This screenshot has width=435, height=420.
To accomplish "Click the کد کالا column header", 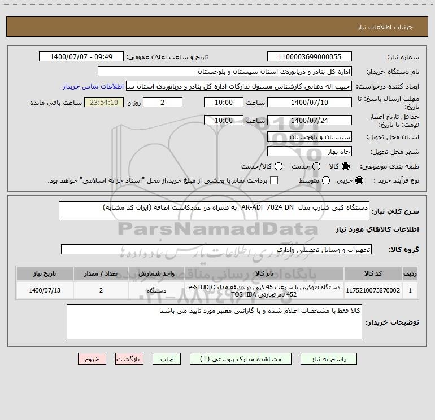I will click(x=373, y=273).
